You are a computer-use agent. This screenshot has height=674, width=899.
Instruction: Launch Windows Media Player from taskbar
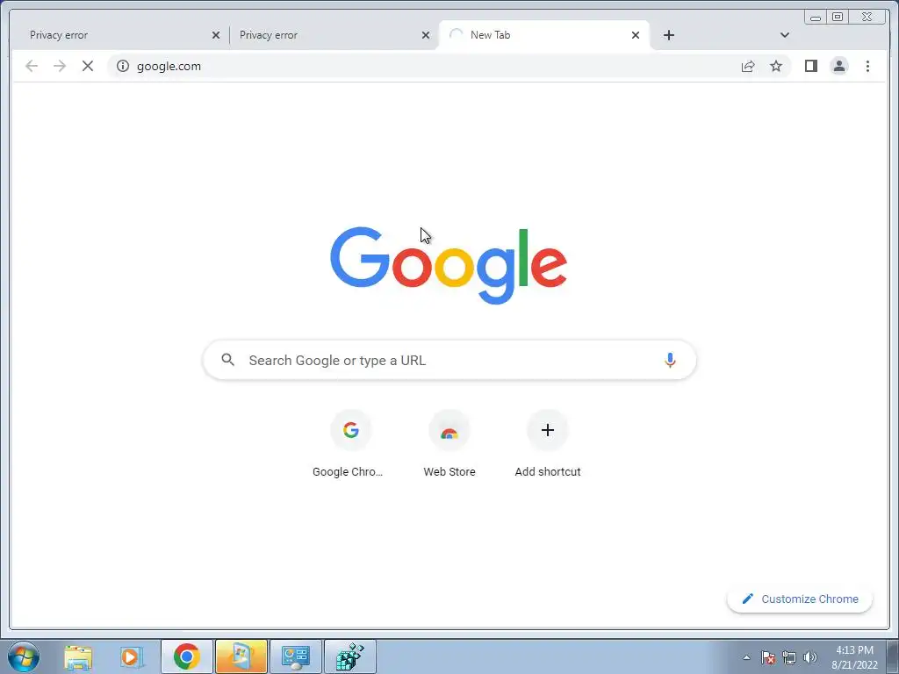coord(132,656)
